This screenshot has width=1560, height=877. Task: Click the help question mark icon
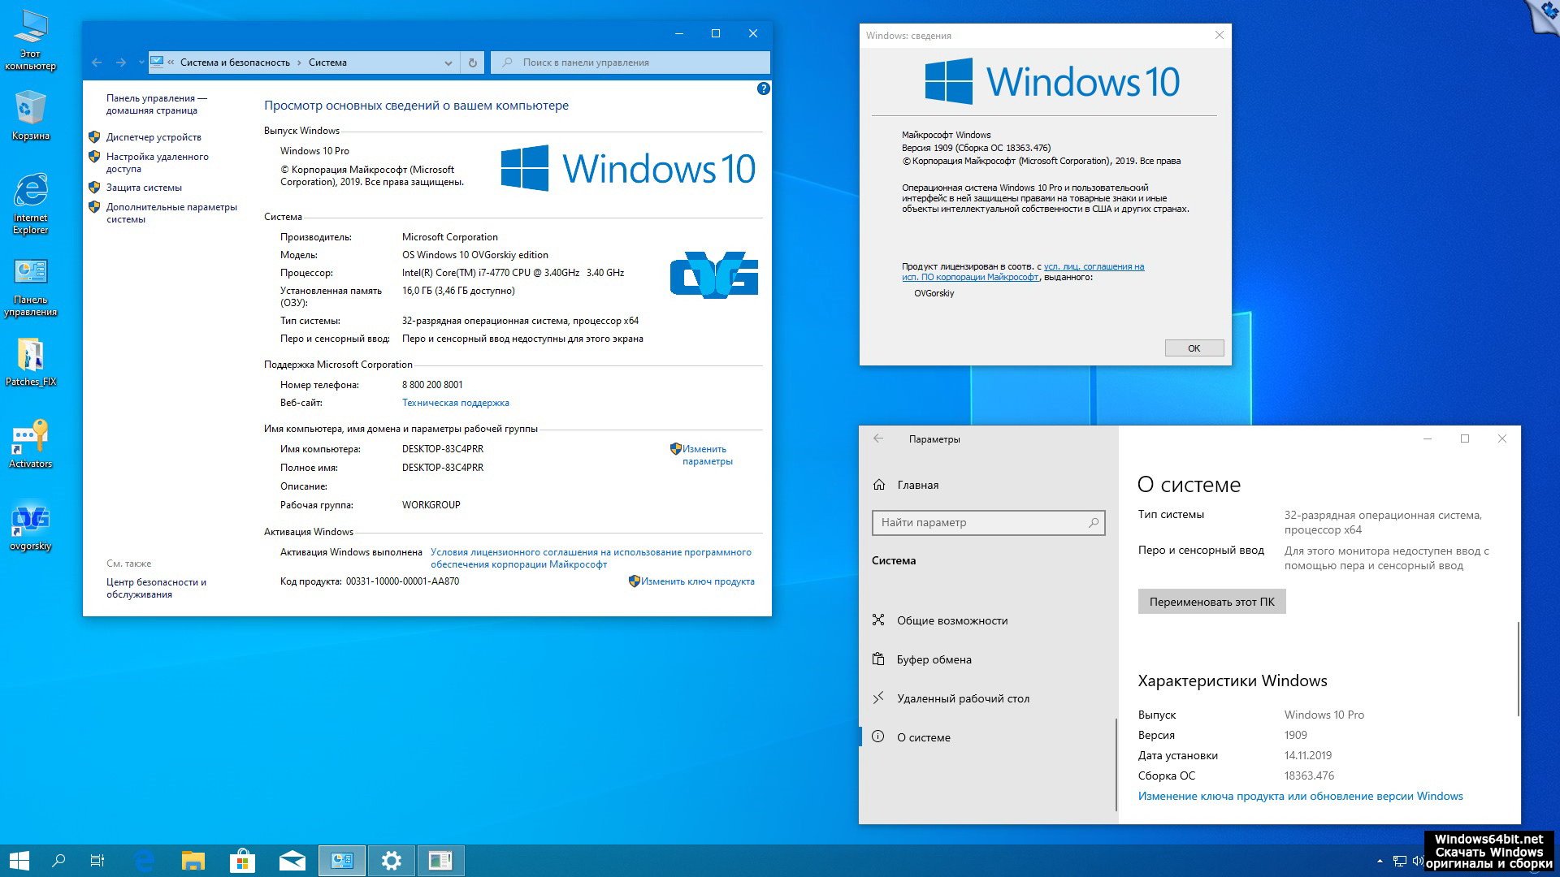tap(763, 89)
